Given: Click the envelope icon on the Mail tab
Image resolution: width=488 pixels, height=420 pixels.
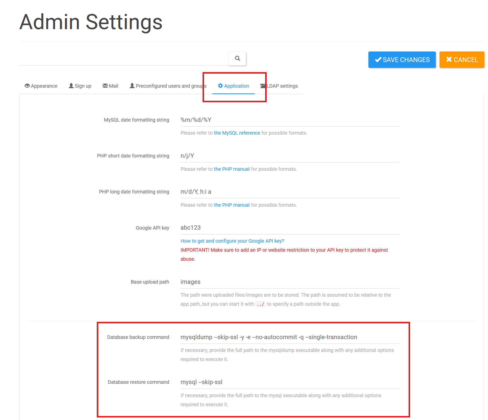Looking at the screenshot, I should tap(105, 85).
